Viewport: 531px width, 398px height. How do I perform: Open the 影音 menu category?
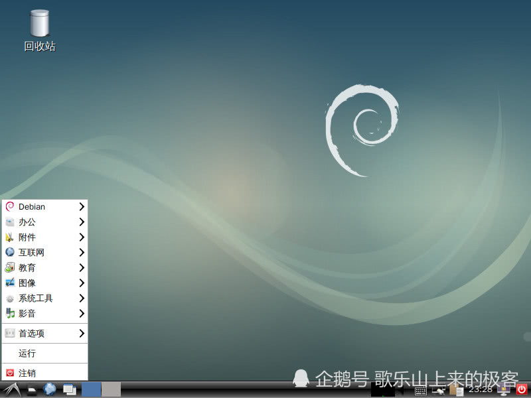[44, 313]
